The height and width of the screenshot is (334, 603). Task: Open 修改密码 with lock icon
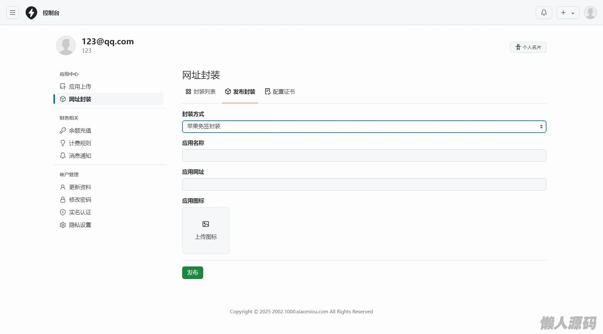[80, 200]
